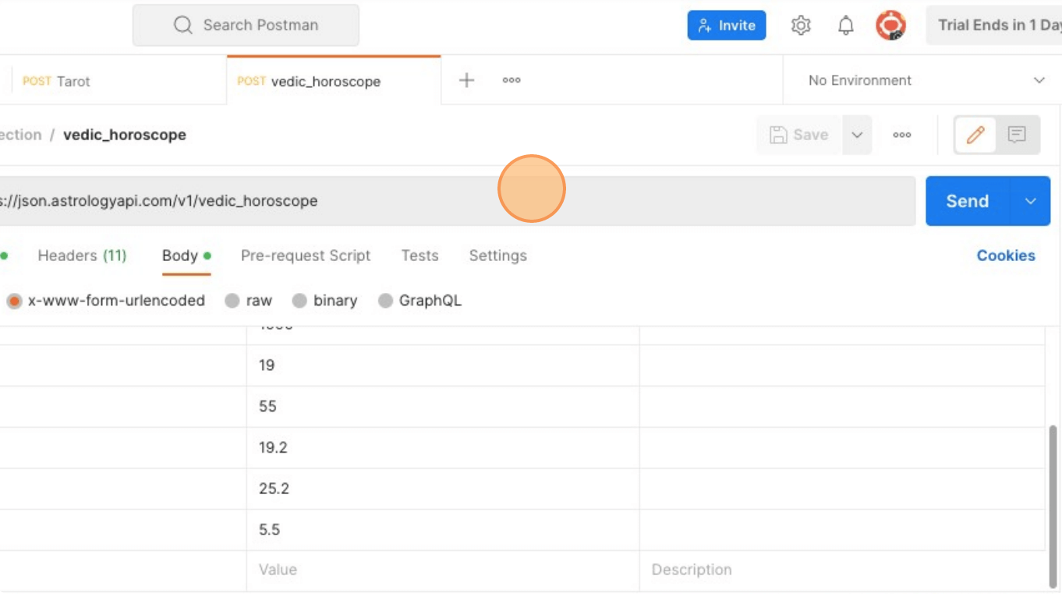This screenshot has height=596, width=1062.
Task: Switch to edit mode pencil icon
Action: point(975,135)
